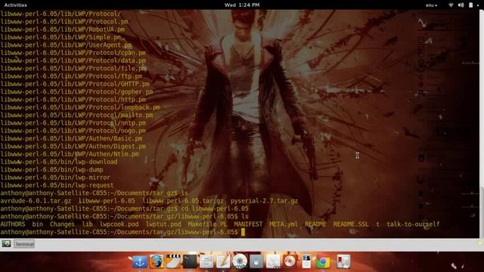The height and width of the screenshot is (272, 484).
Task: Click Makefile.PL in the listing
Action: tap(207, 224)
